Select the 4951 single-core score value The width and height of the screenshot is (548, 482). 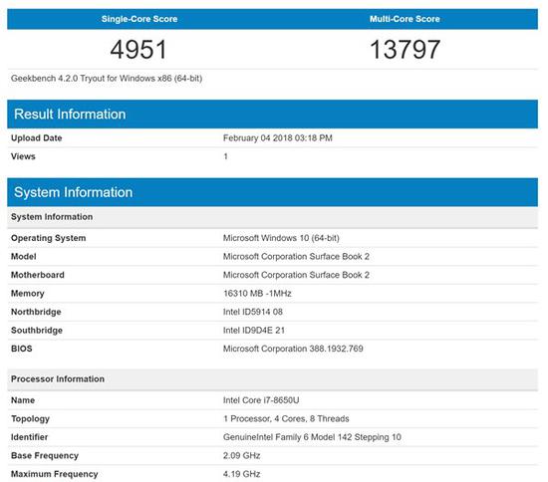(x=138, y=49)
